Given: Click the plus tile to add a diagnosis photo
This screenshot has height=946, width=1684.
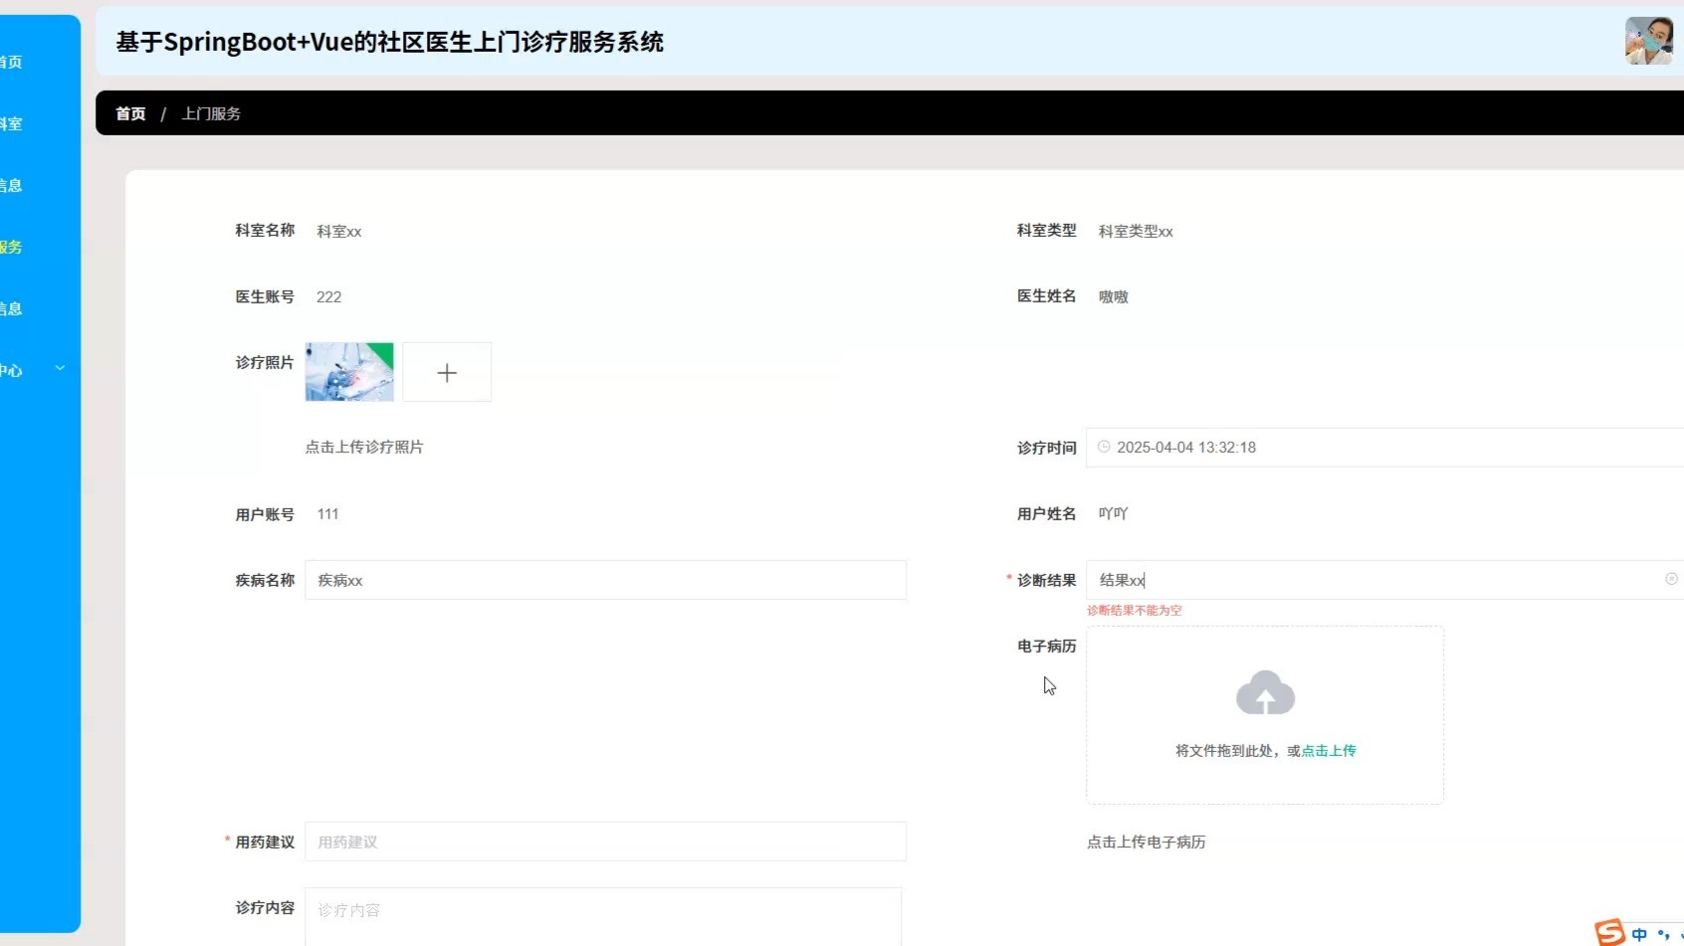Looking at the screenshot, I should click(447, 372).
